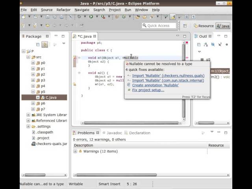The image size is (252, 189).
Task: Toggle Hide Non-Public Members dot icon in Outline
Action: tap(227, 44)
